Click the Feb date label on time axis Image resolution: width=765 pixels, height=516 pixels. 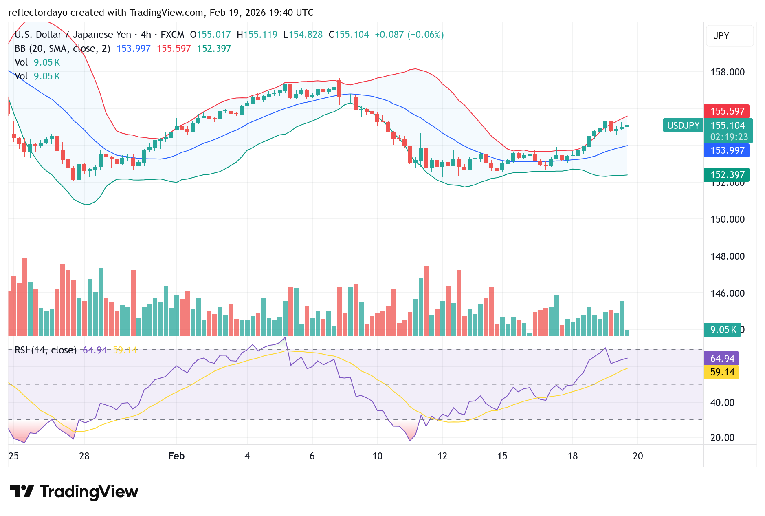176,456
